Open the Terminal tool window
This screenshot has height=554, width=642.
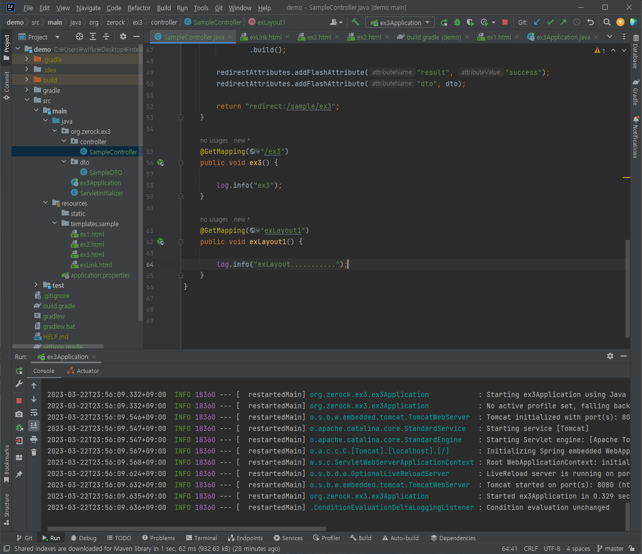click(202, 538)
